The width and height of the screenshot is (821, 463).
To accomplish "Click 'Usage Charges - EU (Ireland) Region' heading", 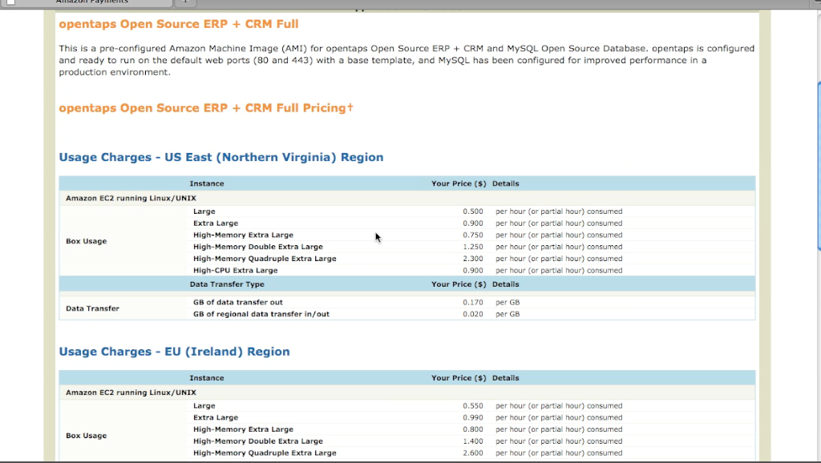I will click(174, 352).
